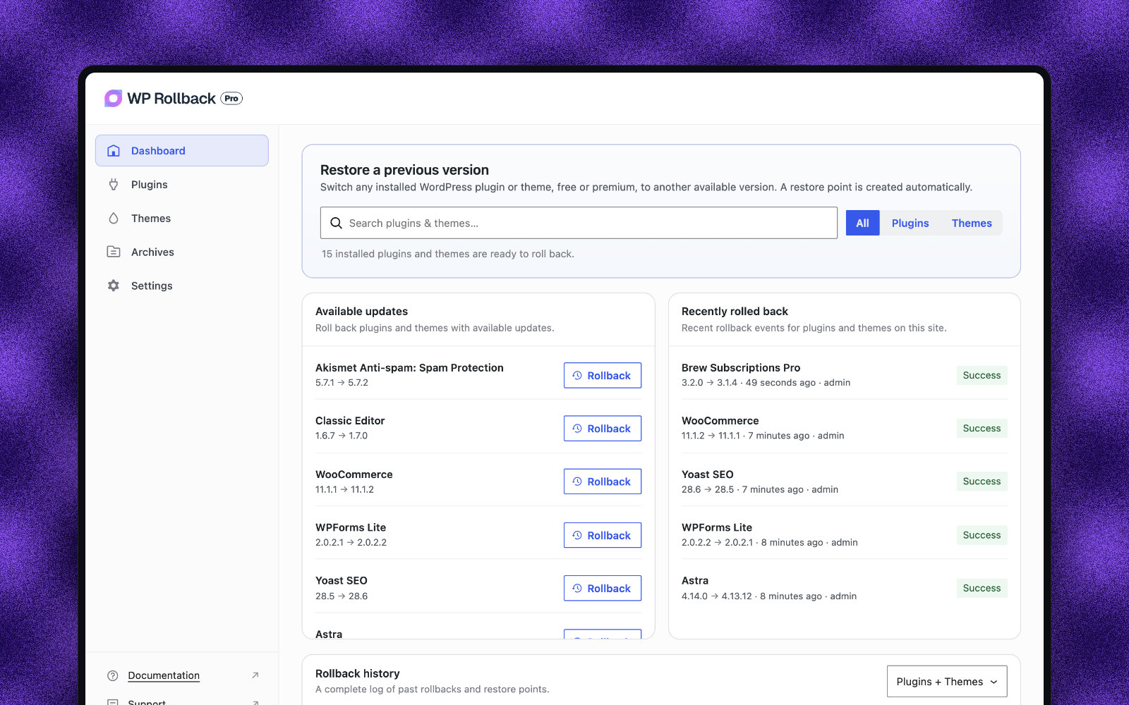Roll back Classic Editor plugin
This screenshot has width=1129, height=705.
603,429
